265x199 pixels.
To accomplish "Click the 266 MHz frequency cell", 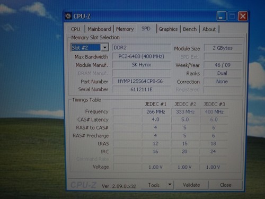I will point(156,112).
